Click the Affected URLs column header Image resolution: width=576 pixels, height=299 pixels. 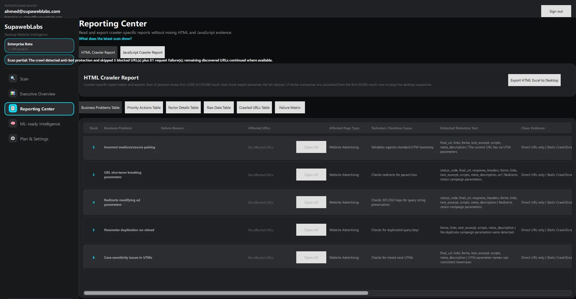[x=259, y=128]
